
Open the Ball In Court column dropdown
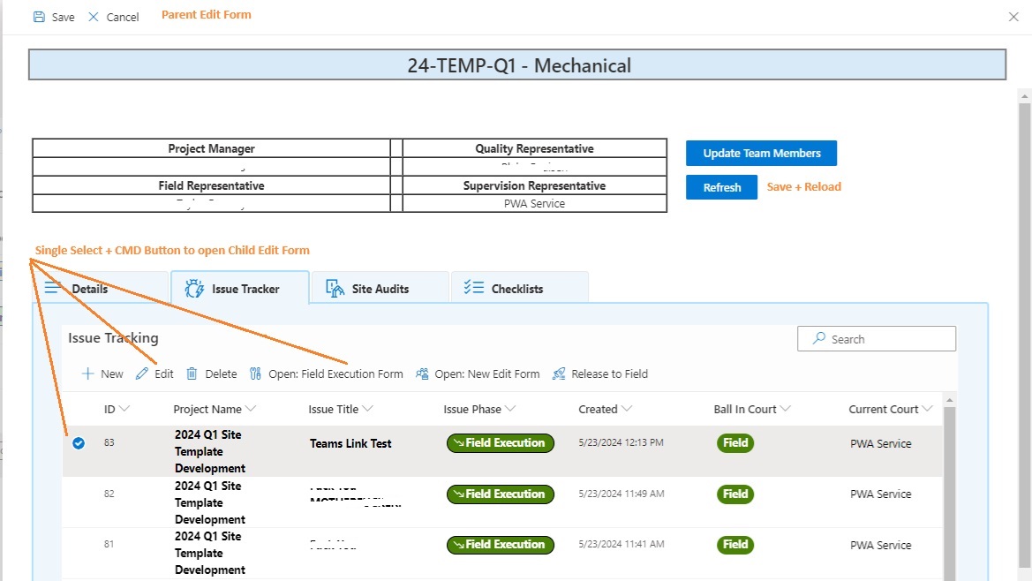pyautogui.click(x=786, y=409)
